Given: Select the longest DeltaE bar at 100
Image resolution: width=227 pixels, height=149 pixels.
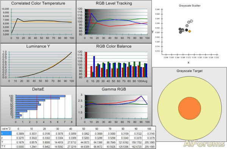Looking at the screenshot, I should click(x=40, y=96).
